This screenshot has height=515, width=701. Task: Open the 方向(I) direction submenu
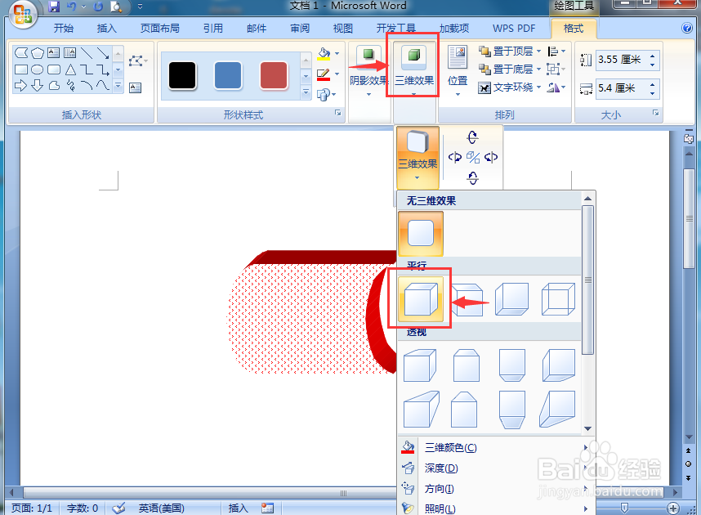click(x=496, y=489)
